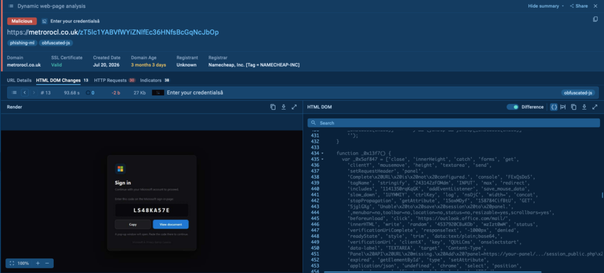Click the horizontal scrollbar of the code view

pyautogui.click(x=432, y=272)
